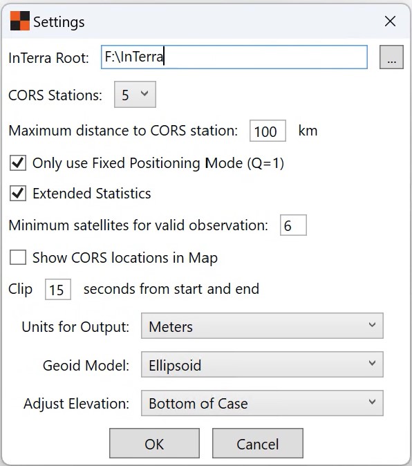
Task: Click the 'InTerra Root:' label
Action: pos(48,57)
